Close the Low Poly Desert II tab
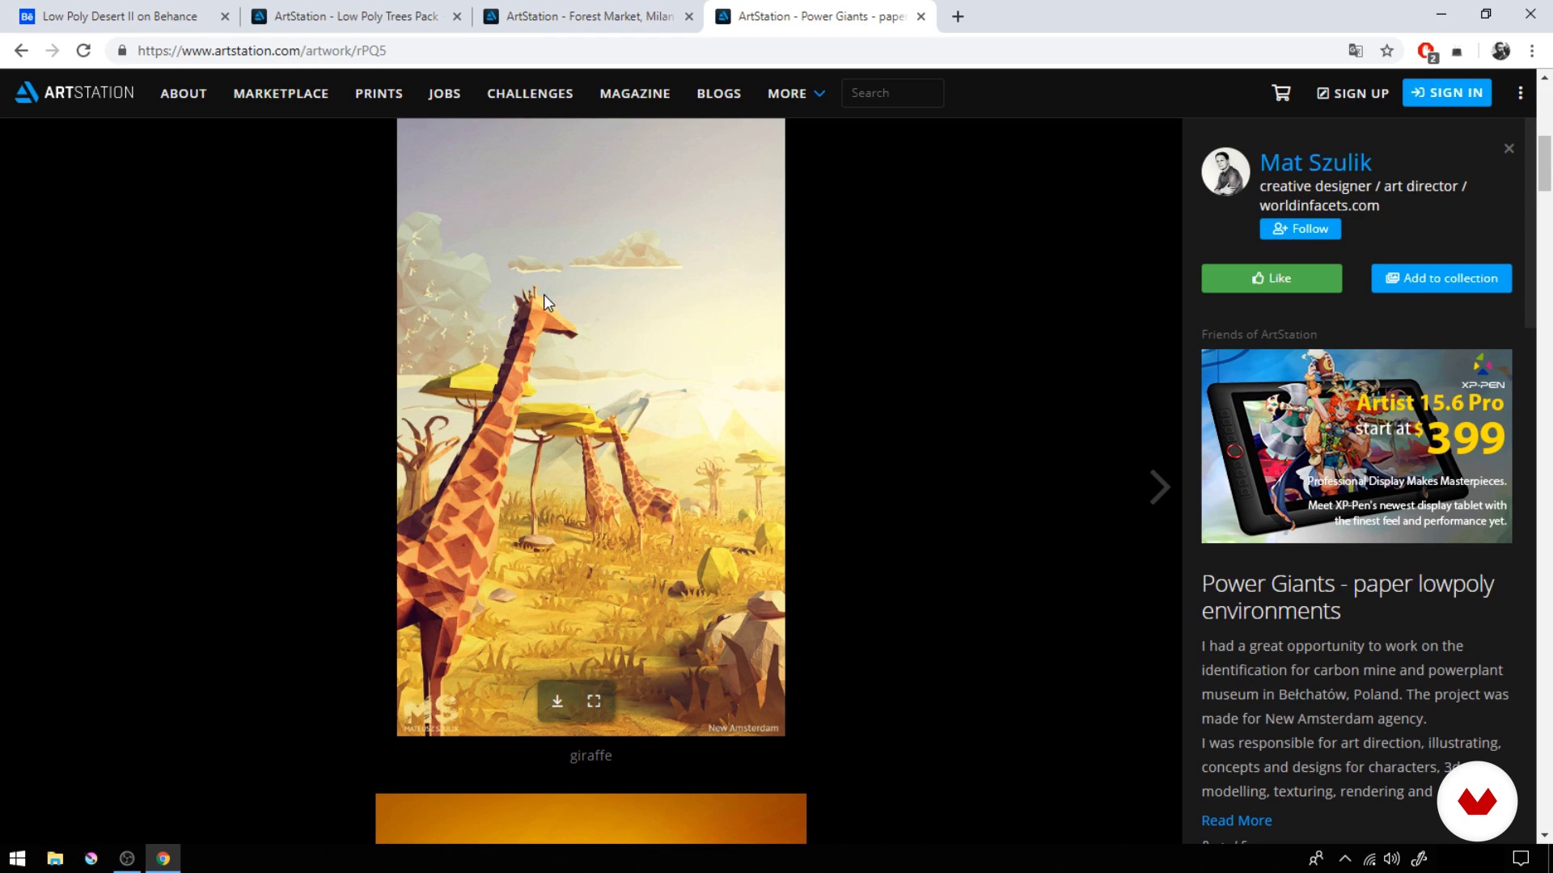1553x873 pixels. click(x=225, y=16)
